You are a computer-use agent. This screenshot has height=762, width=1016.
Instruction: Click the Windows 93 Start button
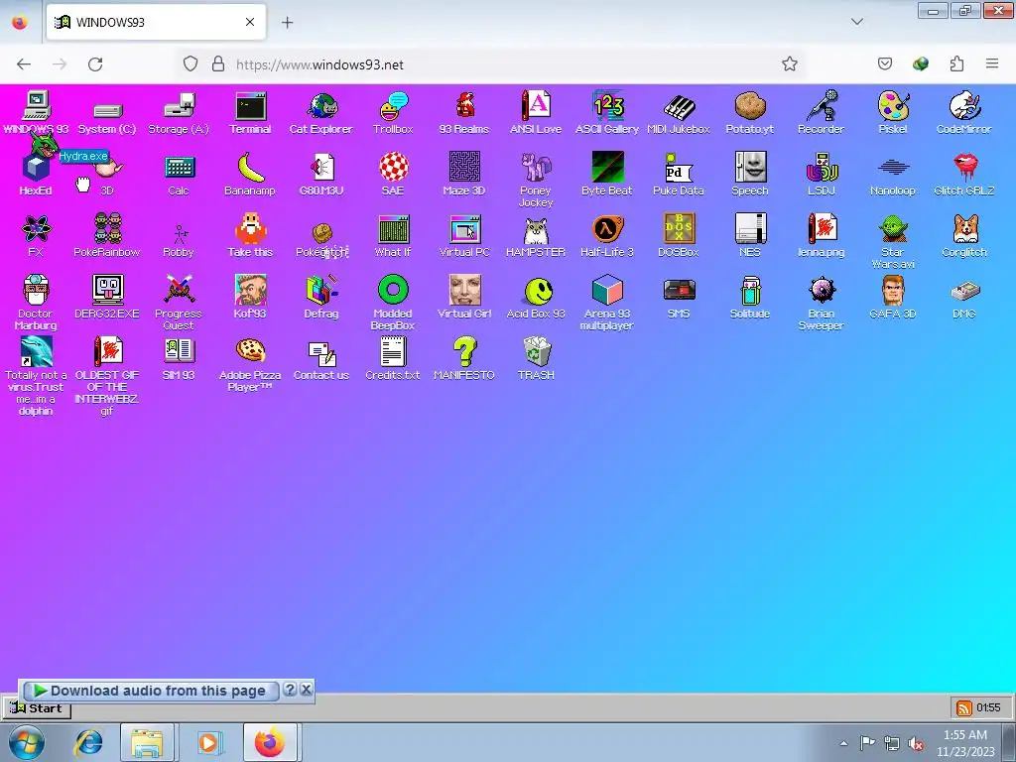[37, 708]
